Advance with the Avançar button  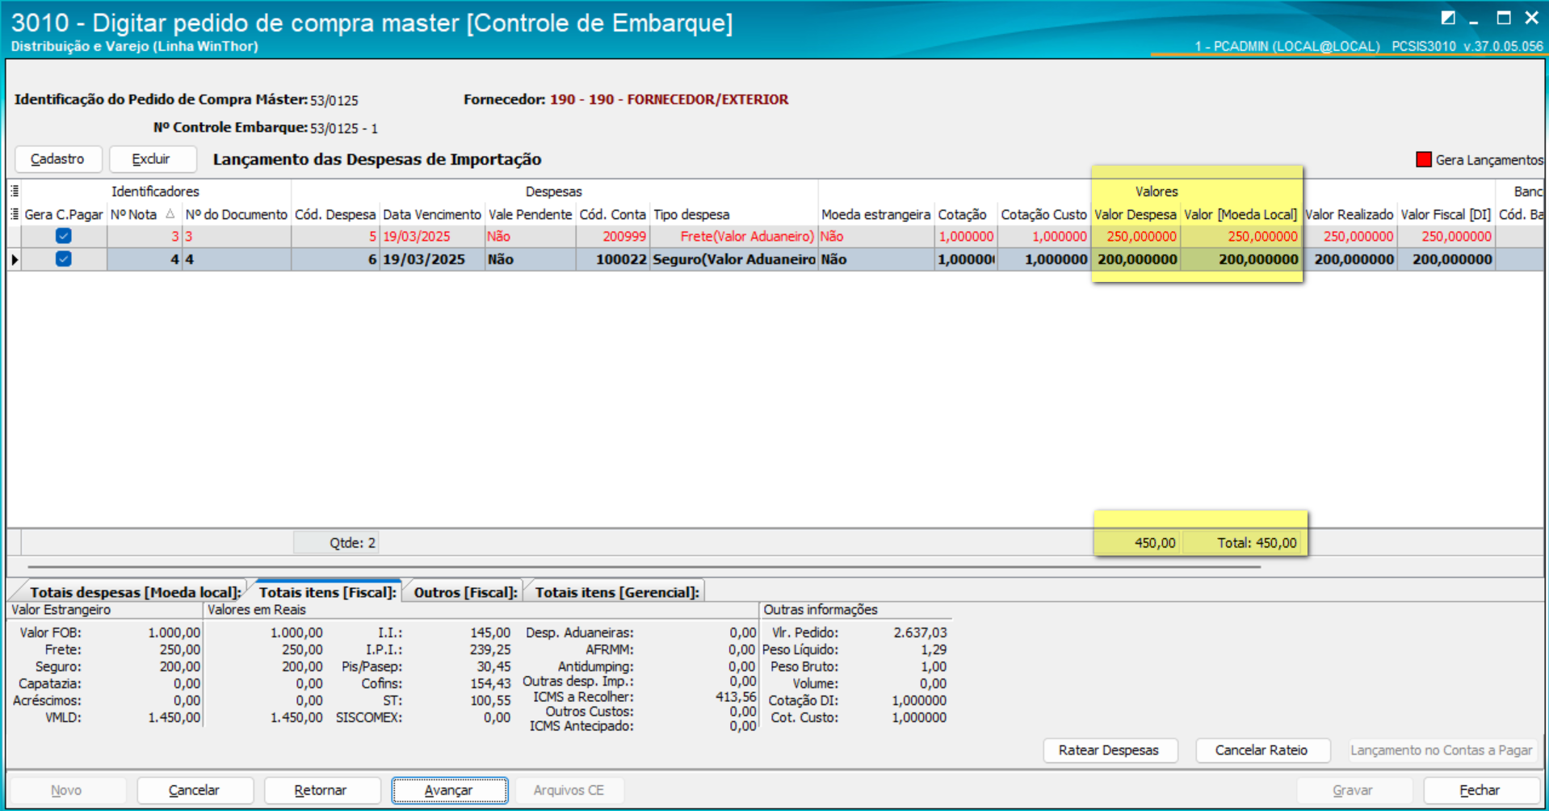point(449,790)
